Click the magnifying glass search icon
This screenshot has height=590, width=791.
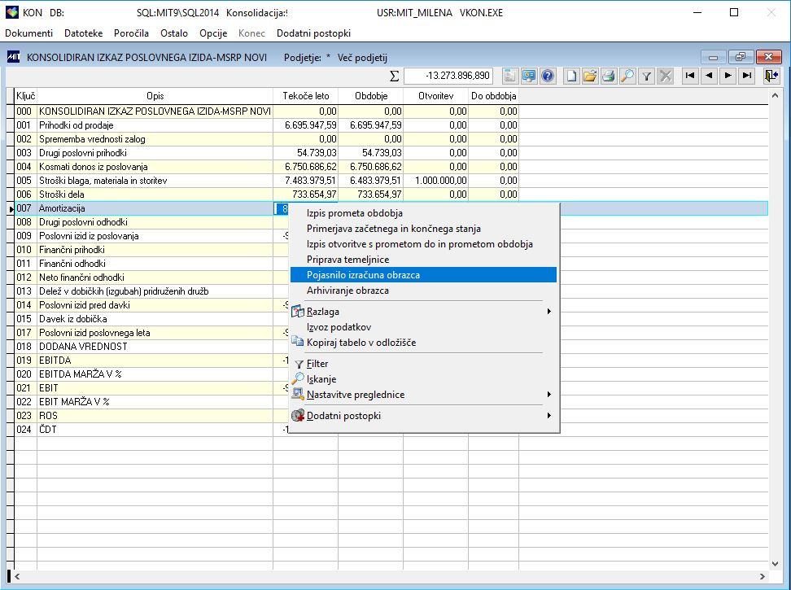[627, 76]
